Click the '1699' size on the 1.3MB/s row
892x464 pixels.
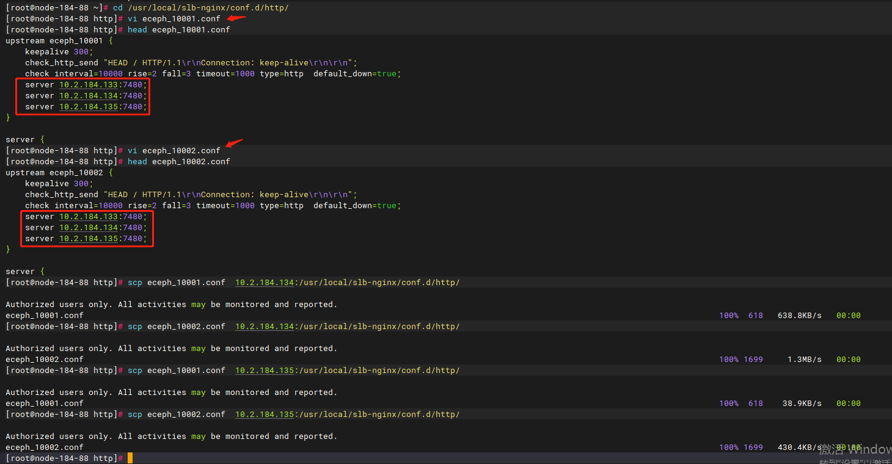(x=753, y=359)
